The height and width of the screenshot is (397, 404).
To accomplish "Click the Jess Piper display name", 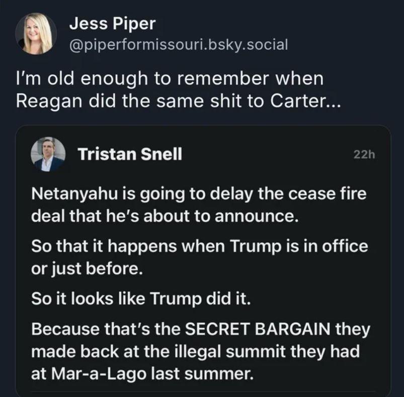I will (x=112, y=23).
